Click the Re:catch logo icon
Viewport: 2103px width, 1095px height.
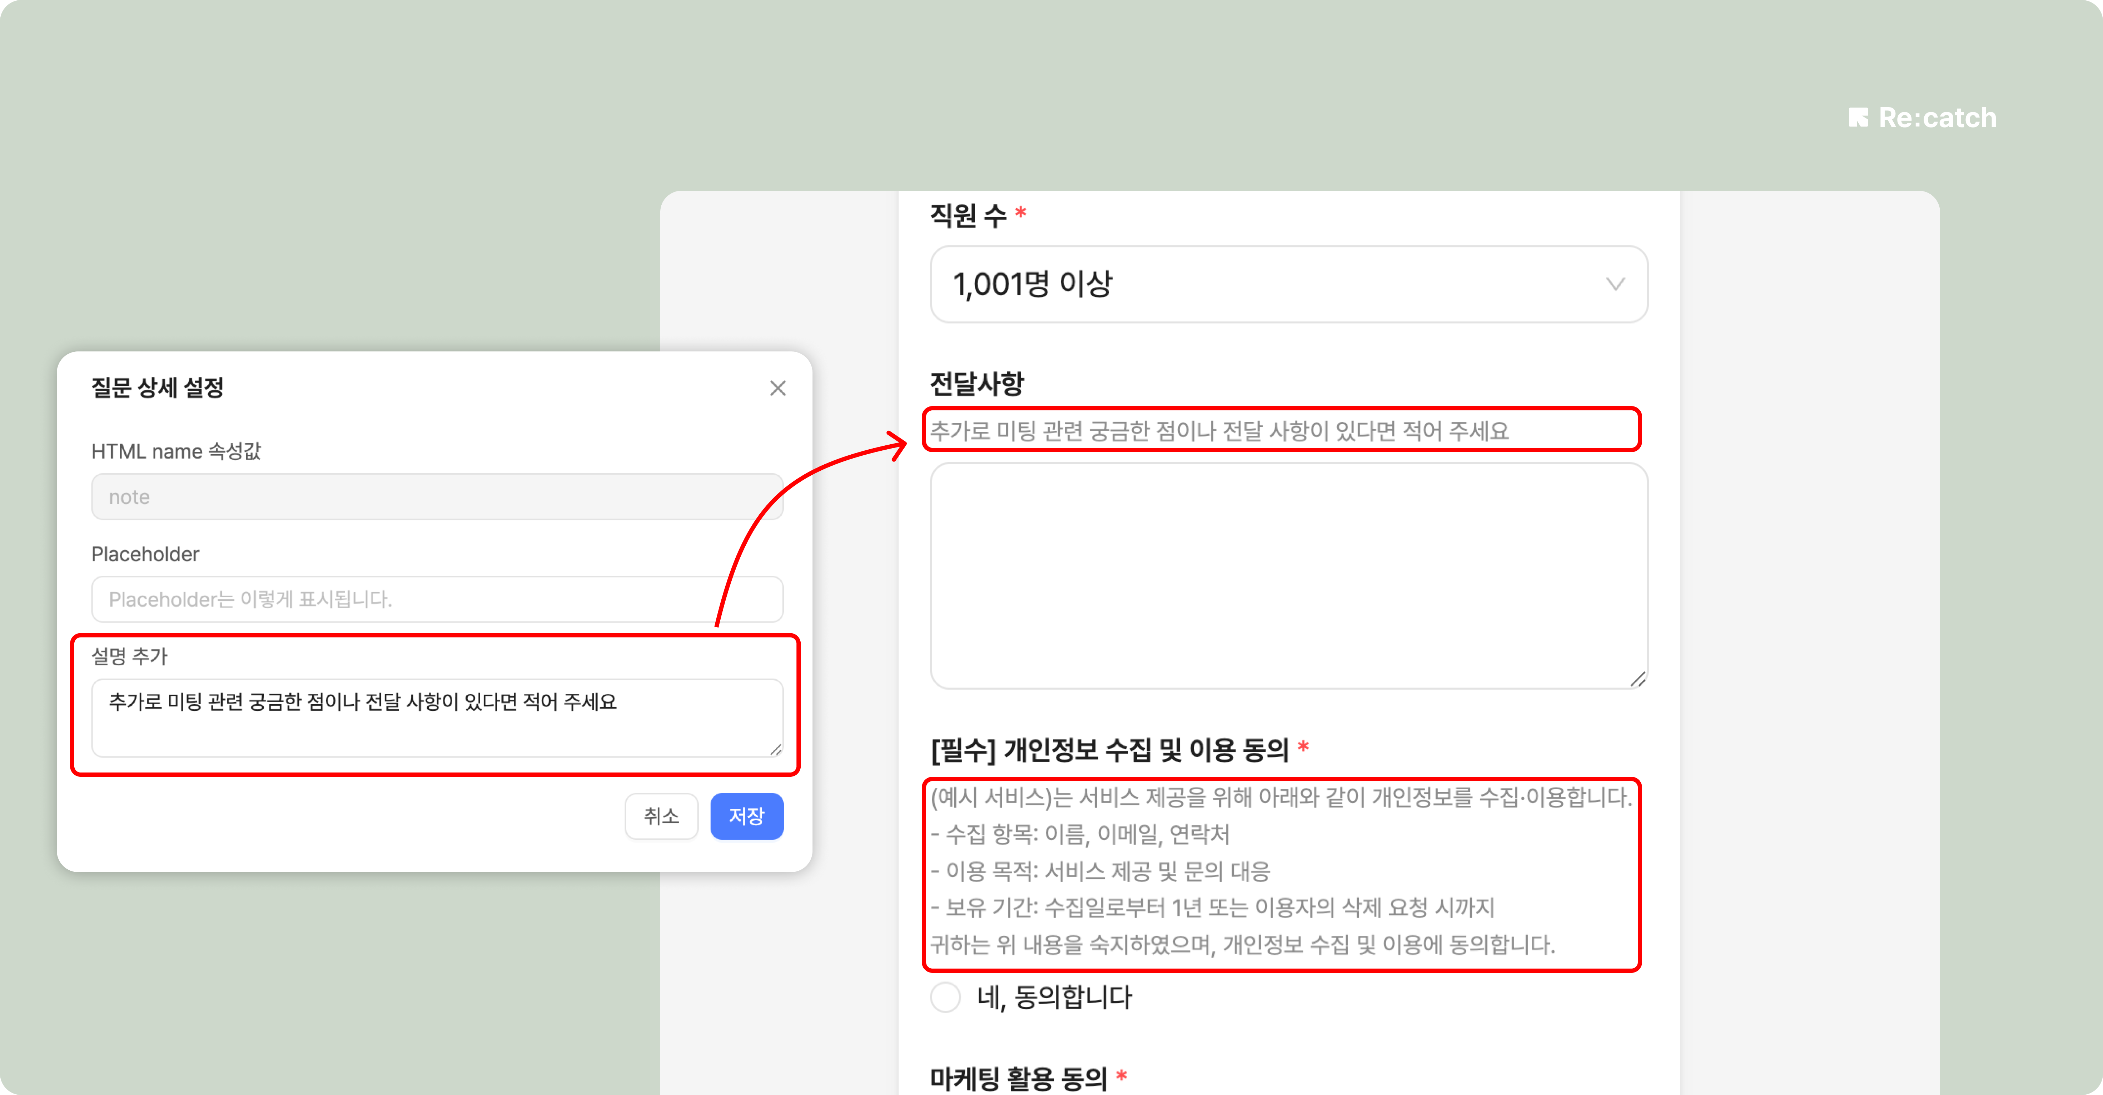tap(1858, 117)
